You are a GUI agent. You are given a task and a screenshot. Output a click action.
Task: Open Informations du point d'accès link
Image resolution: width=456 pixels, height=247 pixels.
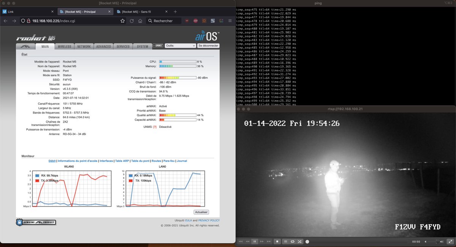click(78, 161)
